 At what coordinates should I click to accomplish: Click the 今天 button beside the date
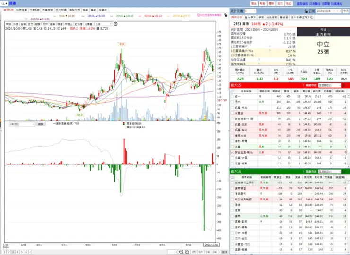346,11
